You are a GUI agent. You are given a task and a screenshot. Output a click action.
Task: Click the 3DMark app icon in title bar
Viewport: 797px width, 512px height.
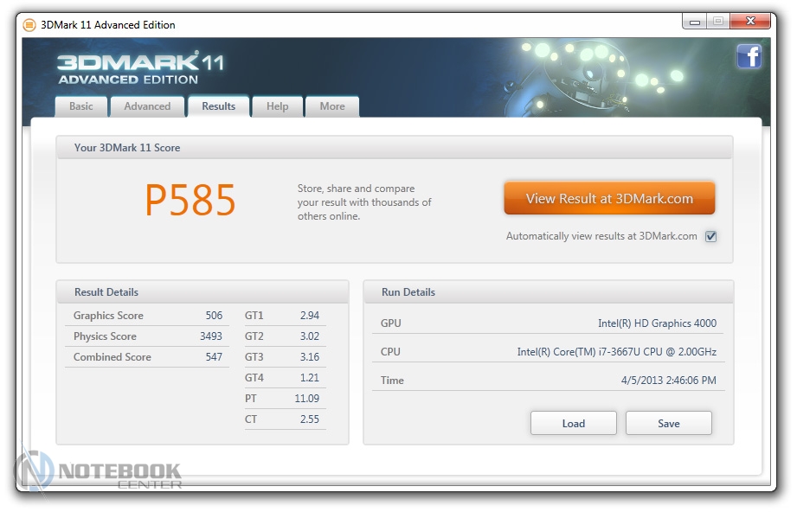pyautogui.click(x=29, y=25)
